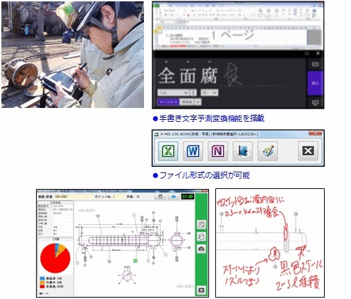Image resolution: width=351 pixels, height=299 pixels.
Task: Open the camera button in green sidebar
Action: 201,248
